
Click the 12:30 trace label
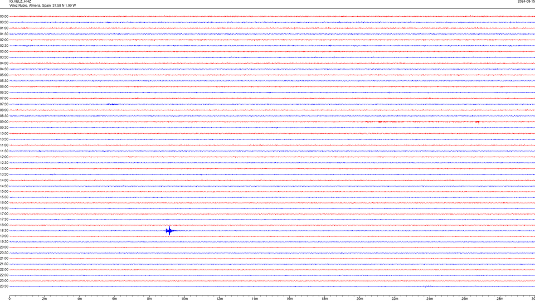(x=4, y=163)
